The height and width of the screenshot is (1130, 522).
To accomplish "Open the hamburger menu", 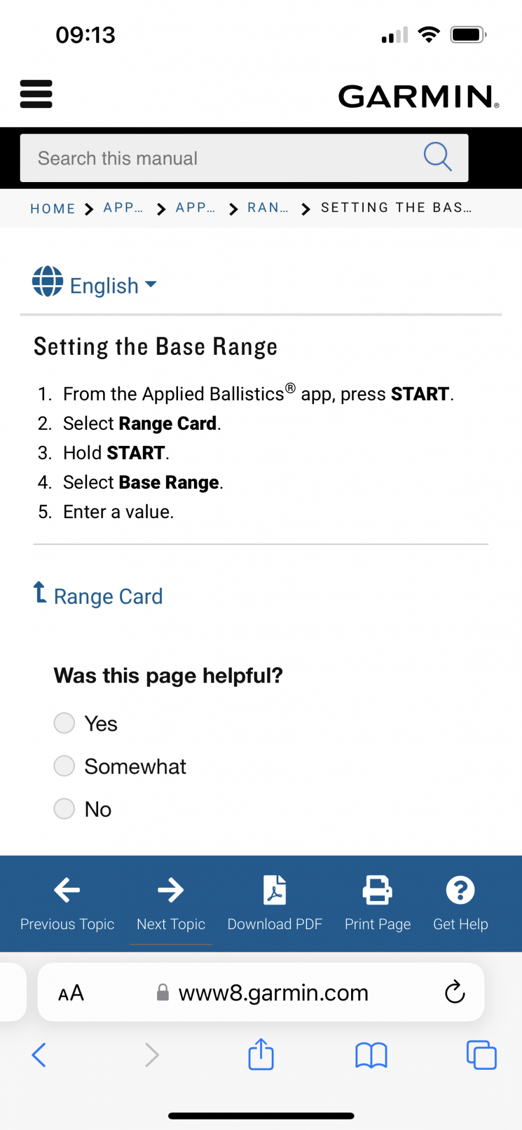I will (36, 94).
